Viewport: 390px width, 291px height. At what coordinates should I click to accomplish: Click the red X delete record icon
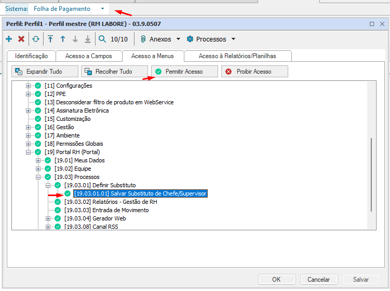click(21, 39)
